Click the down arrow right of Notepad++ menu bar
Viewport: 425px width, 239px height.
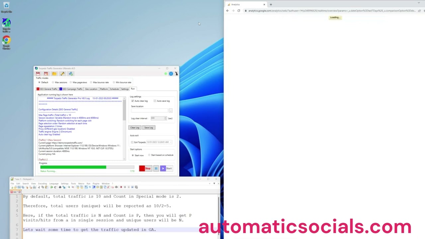coord(214,184)
